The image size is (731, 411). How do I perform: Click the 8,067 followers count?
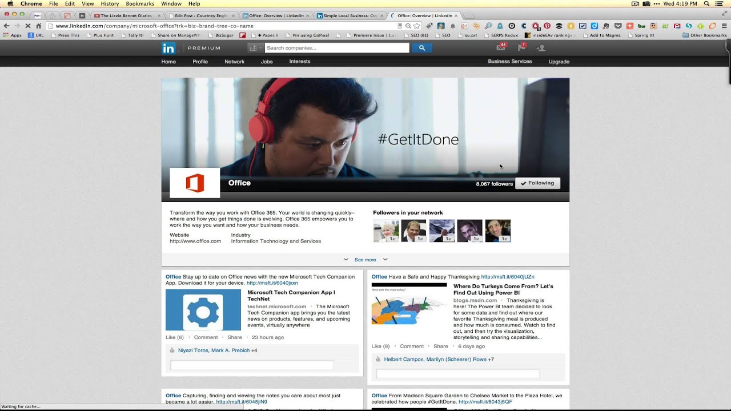click(494, 184)
